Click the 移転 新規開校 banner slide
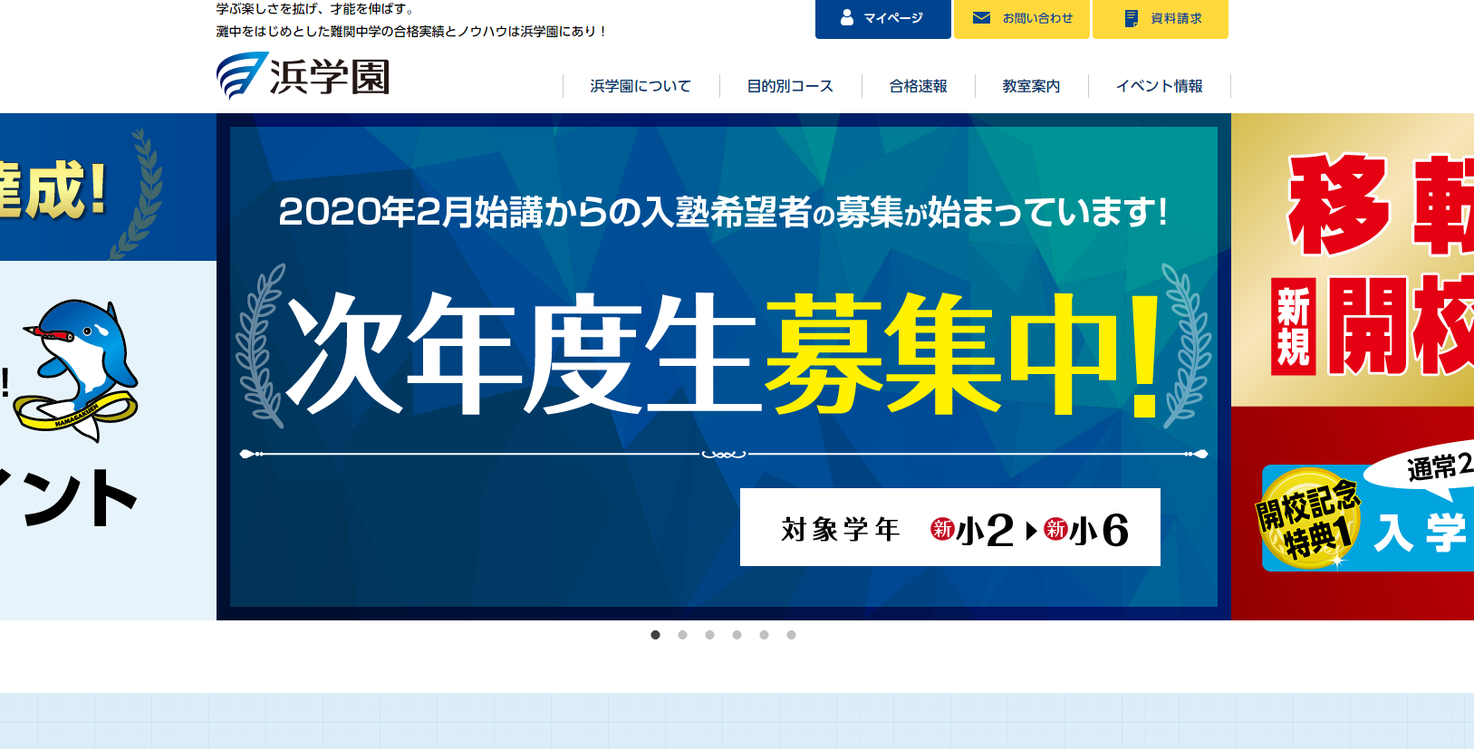 [1353, 367]
